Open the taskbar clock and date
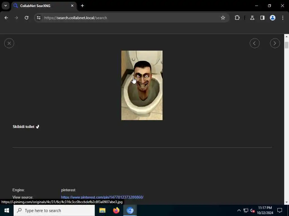Viewport: 289px width, 216px height. click(x=265, y=210)
